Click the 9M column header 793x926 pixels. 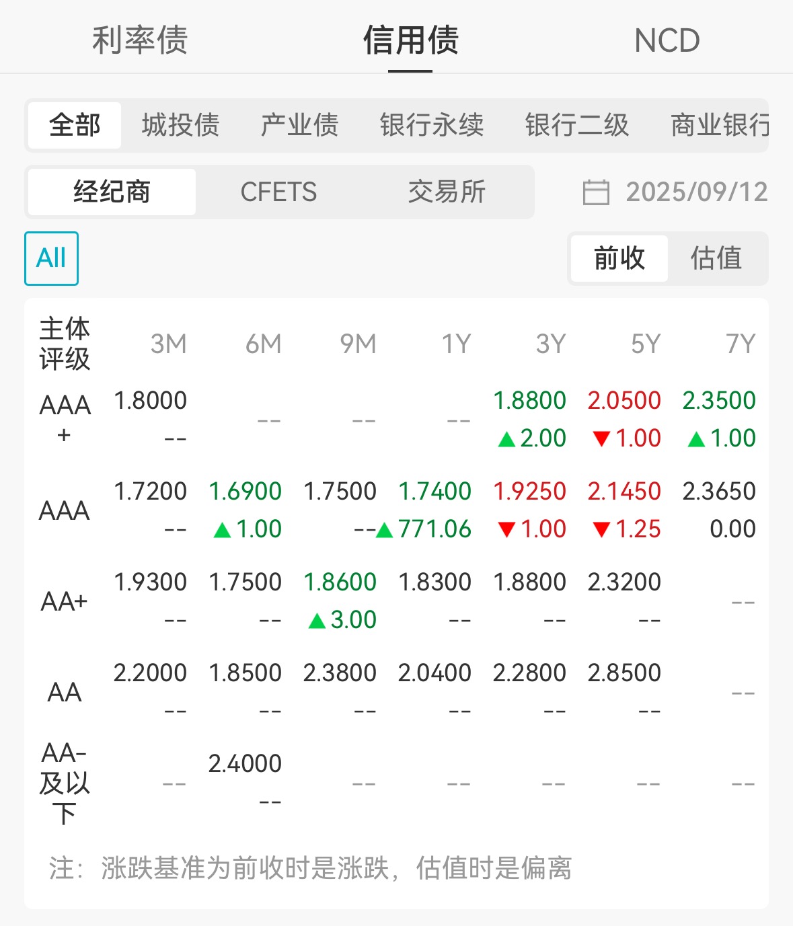point(358,344)
